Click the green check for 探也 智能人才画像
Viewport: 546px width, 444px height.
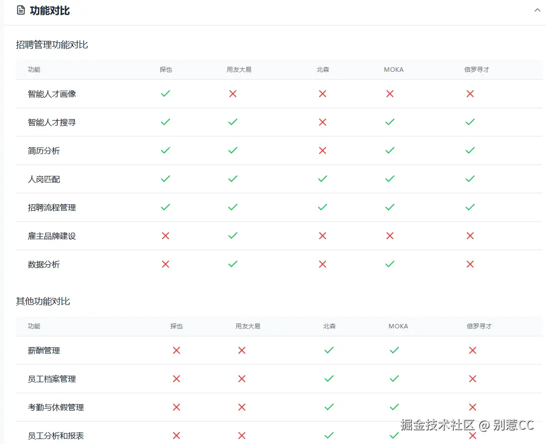tap(166, 93)
